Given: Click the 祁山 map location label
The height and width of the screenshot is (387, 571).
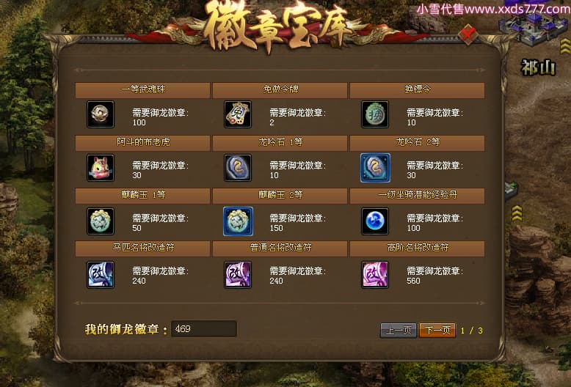Looking at the screenshot, I should click(538, 68).
